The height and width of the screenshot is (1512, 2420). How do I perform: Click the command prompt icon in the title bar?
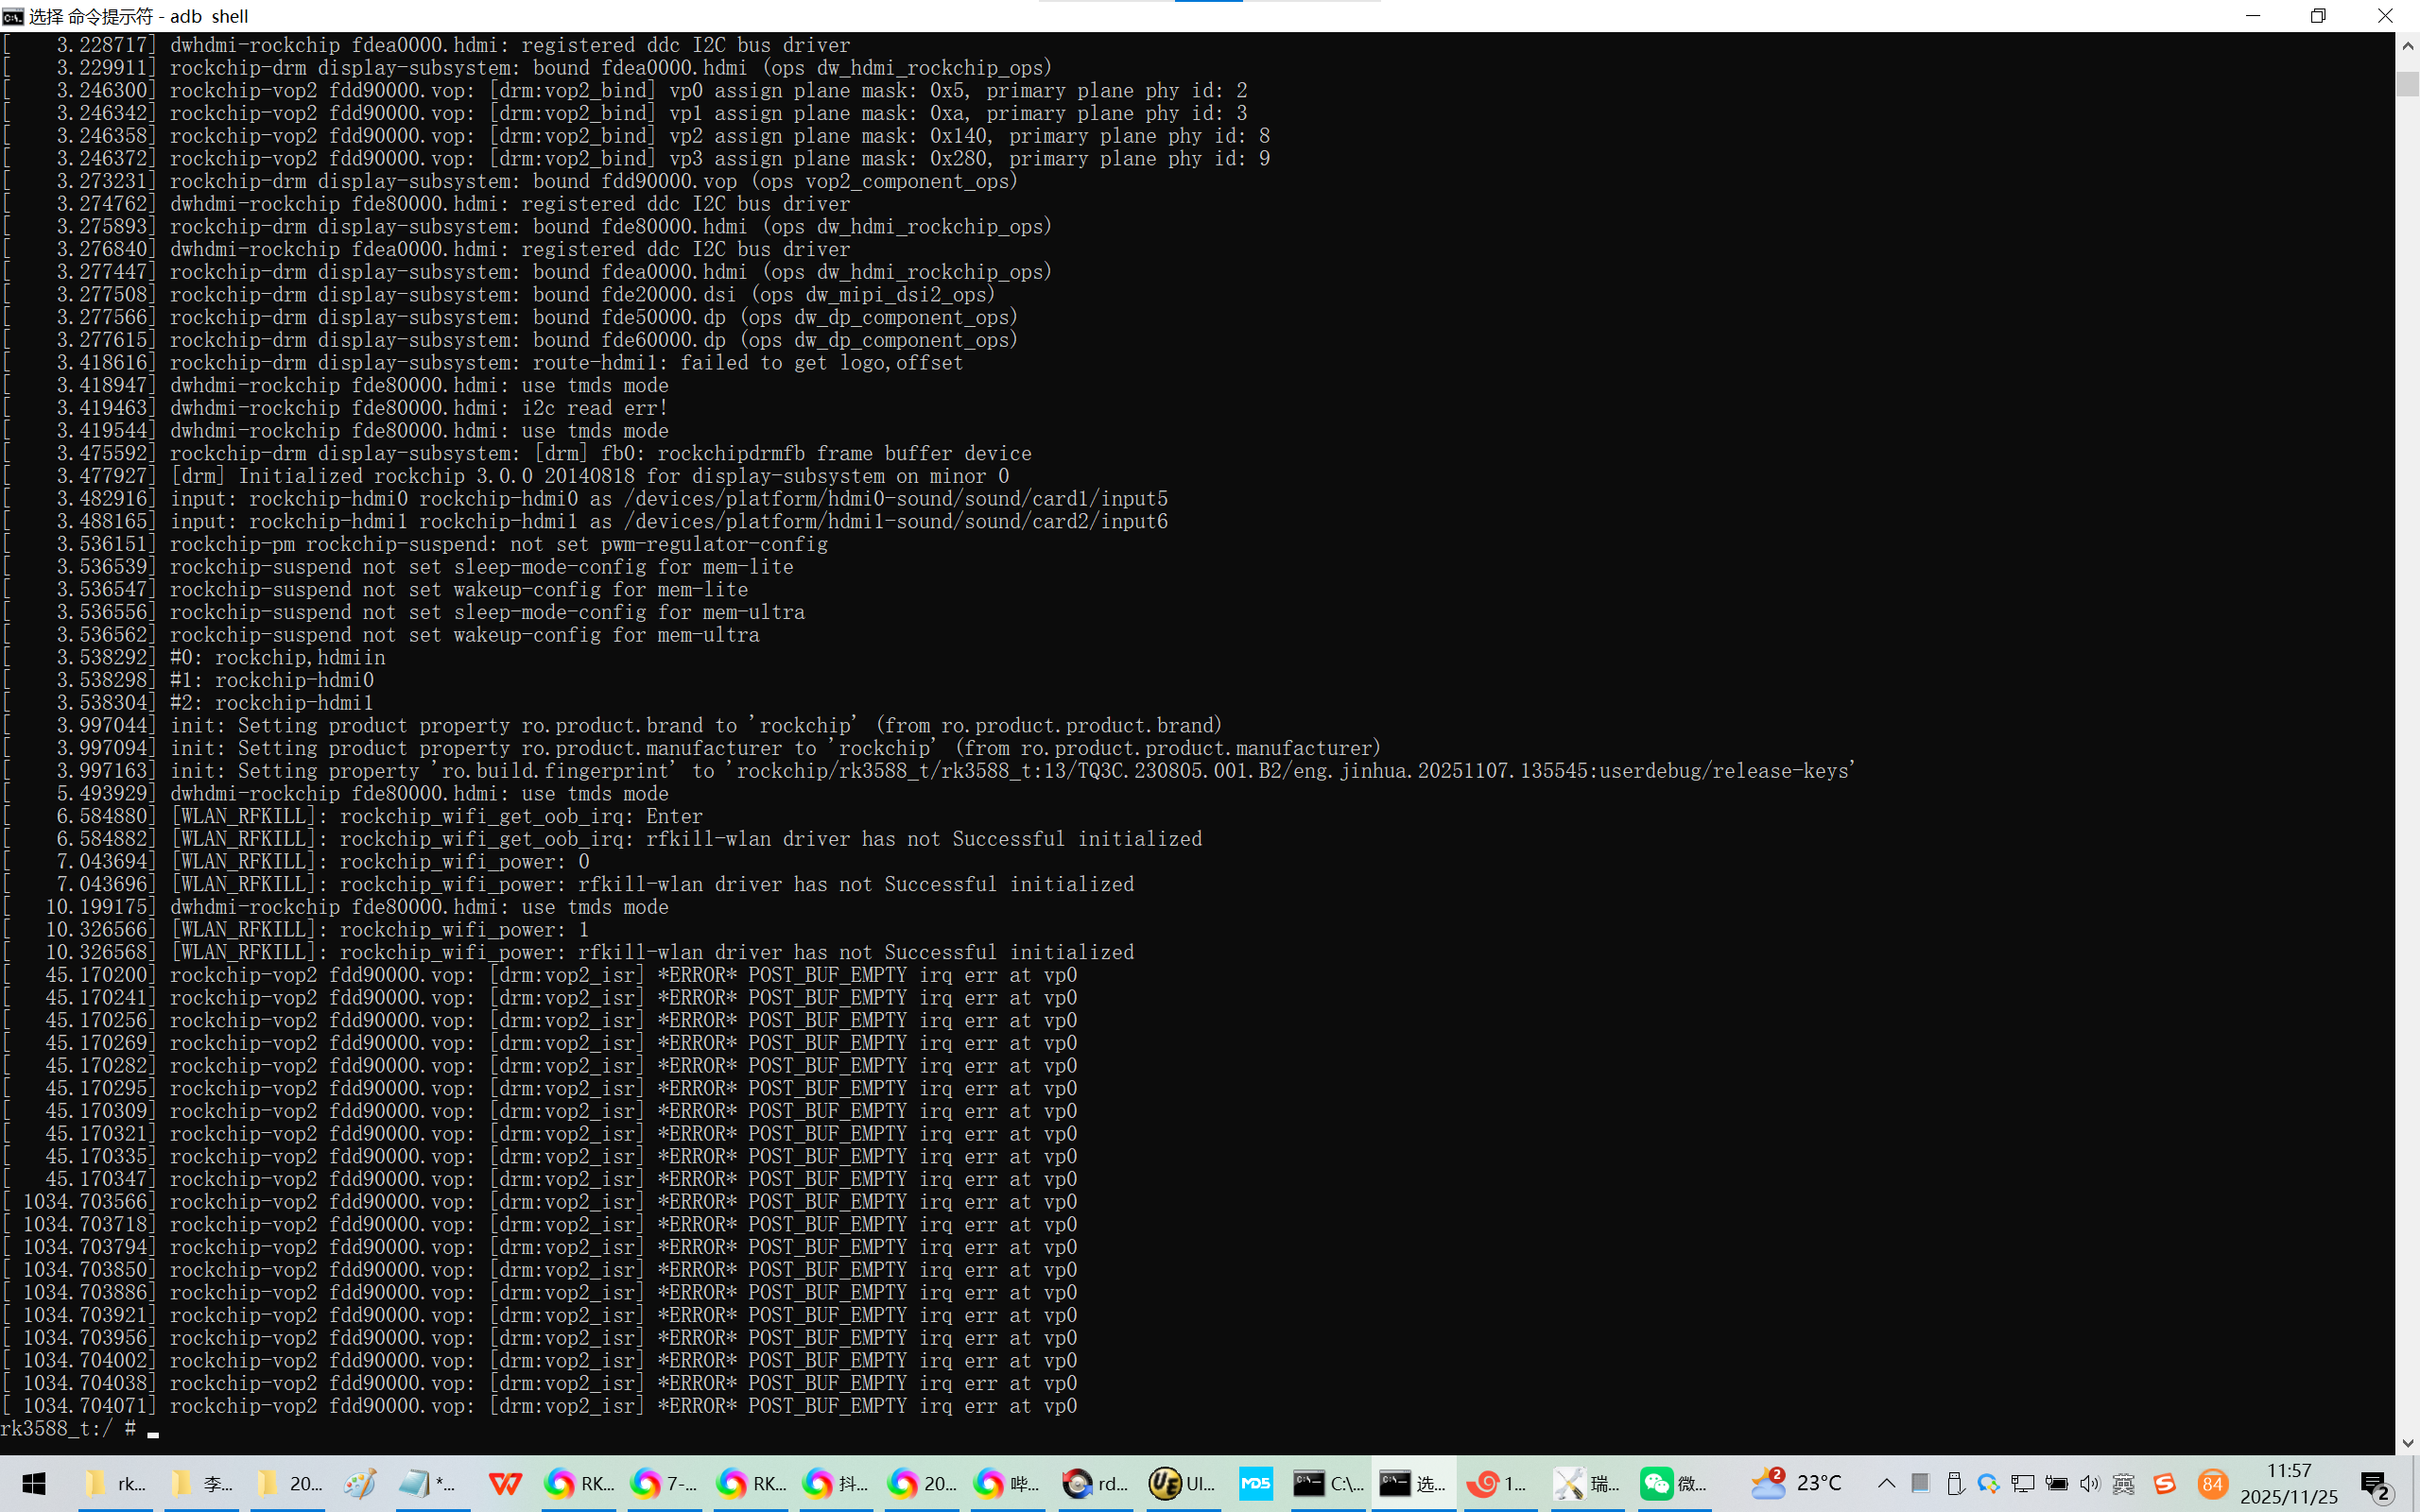(13, 16)
